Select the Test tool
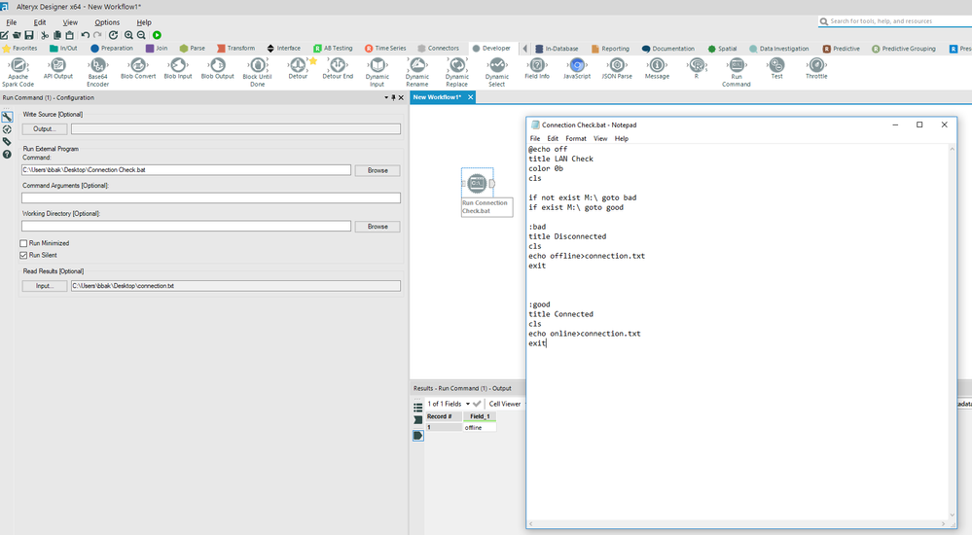972x535 pixels. coord(776,69)
